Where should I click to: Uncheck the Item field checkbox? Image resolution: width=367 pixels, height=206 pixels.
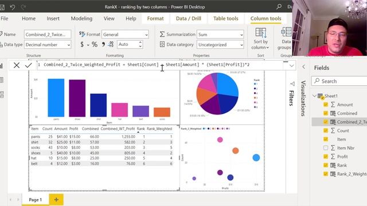click(326, 139)
